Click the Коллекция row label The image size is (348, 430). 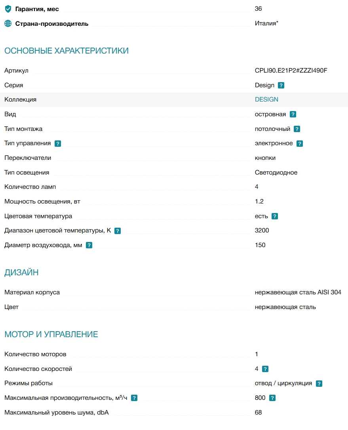20,100
